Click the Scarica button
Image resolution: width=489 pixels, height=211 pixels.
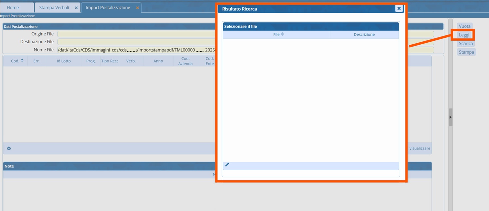466,44
